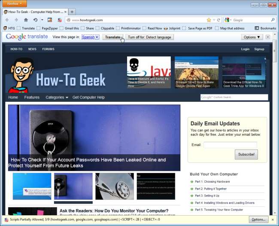
Task: Click the Email input field
Action: pyautogui.click(x=230, y=145)
